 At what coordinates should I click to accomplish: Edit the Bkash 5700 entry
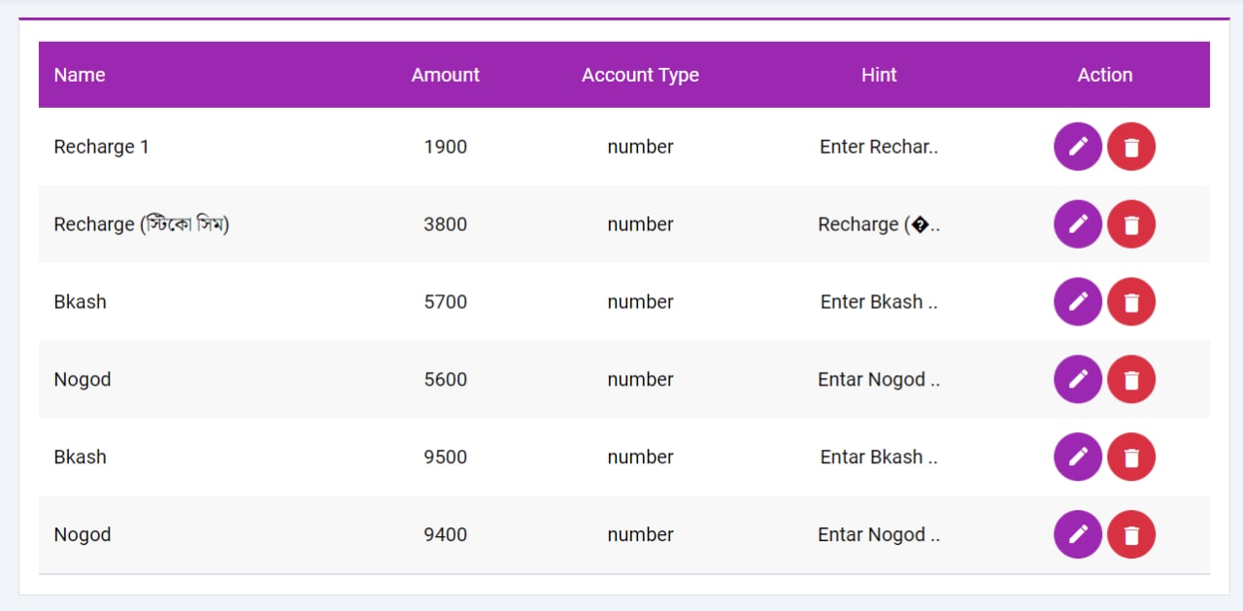(1078, 302)
